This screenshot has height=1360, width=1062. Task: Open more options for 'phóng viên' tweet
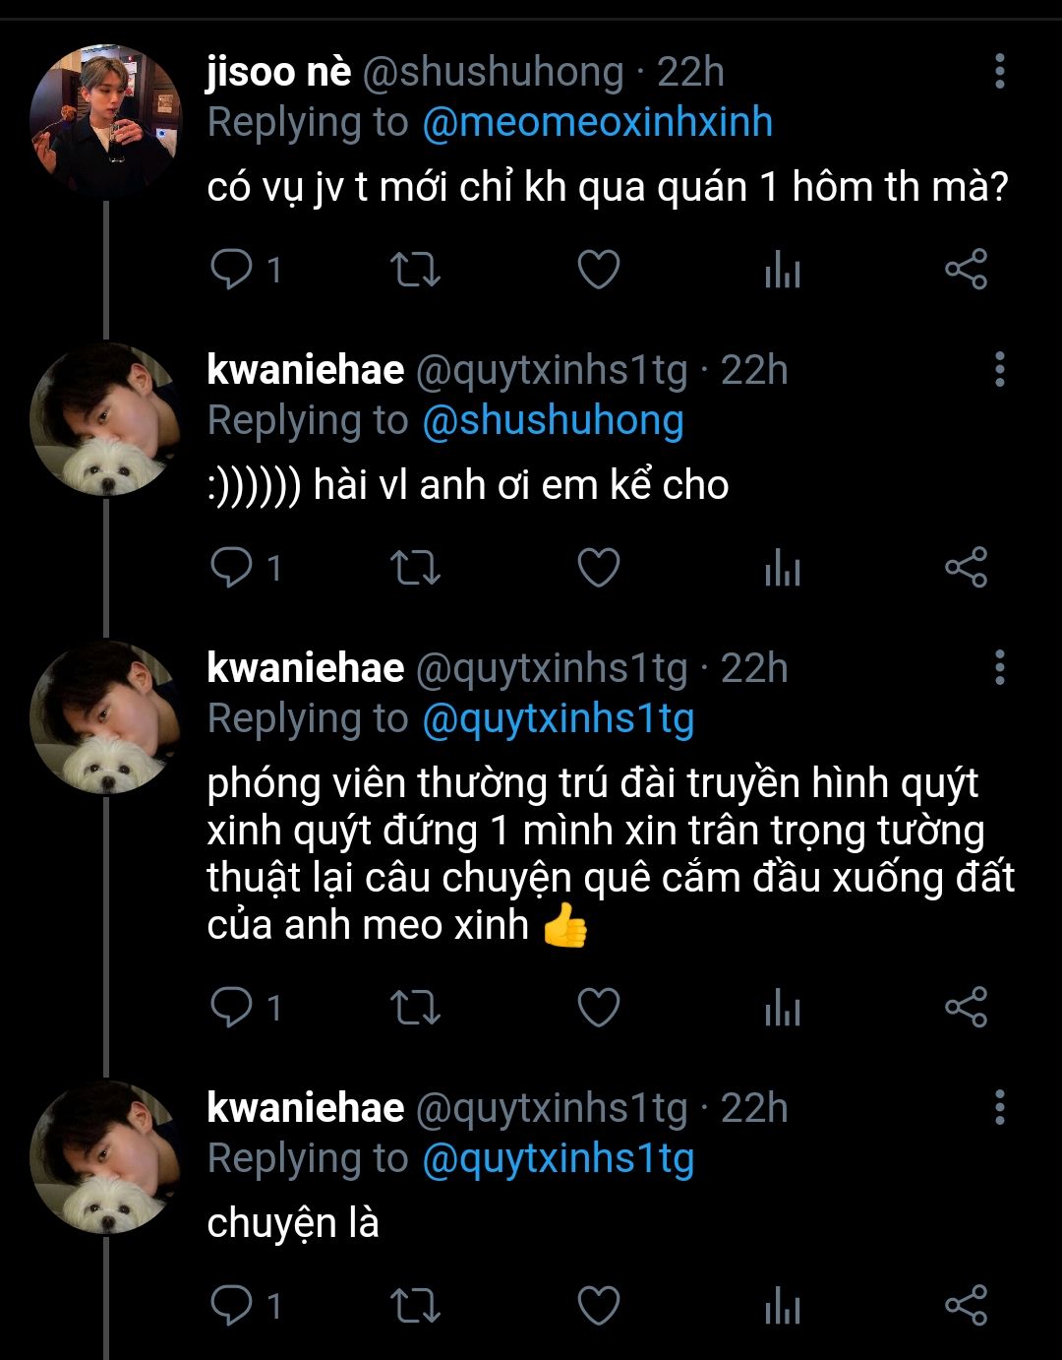[x=999, y=668]
